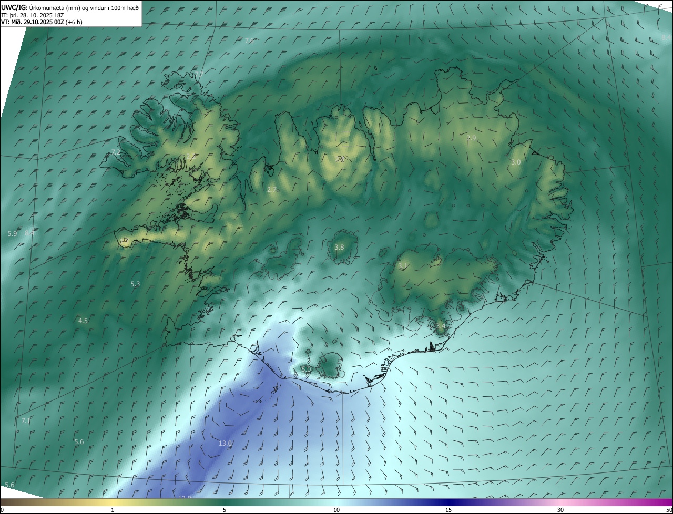The height and width of the screenshot is (514, 673).
Task: Click the 10 tick on the color scale
Action: pyautogui.click(x=336, y=510)
